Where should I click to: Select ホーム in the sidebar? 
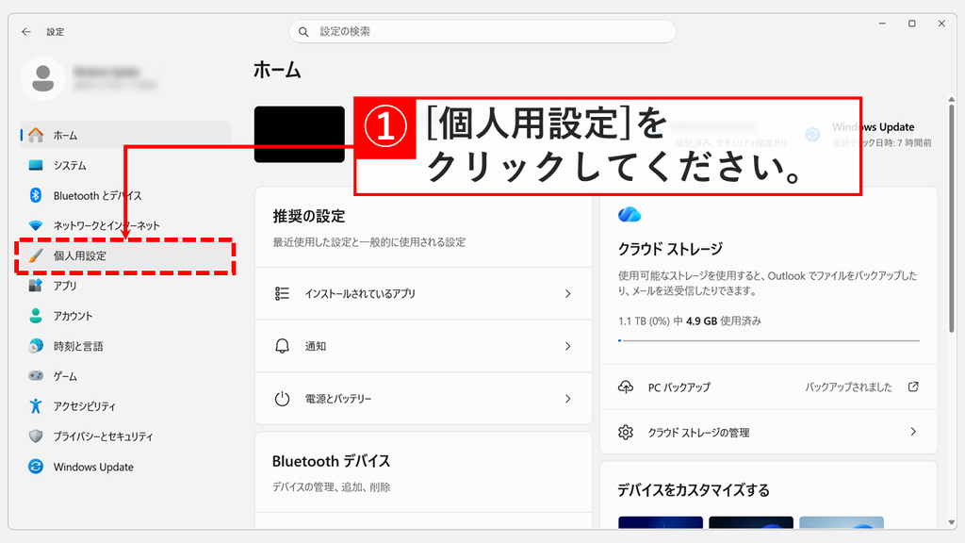[x=125, y=135]
